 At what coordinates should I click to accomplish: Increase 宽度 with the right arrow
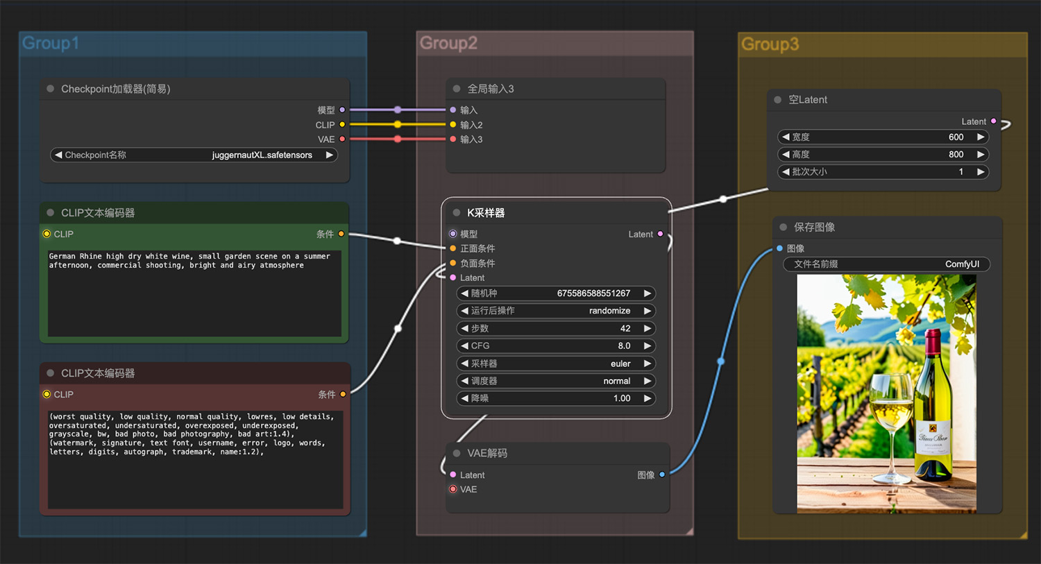click(x=981, y=137)
